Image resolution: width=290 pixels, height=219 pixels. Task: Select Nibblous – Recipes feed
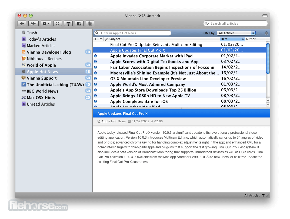[54, 58]
